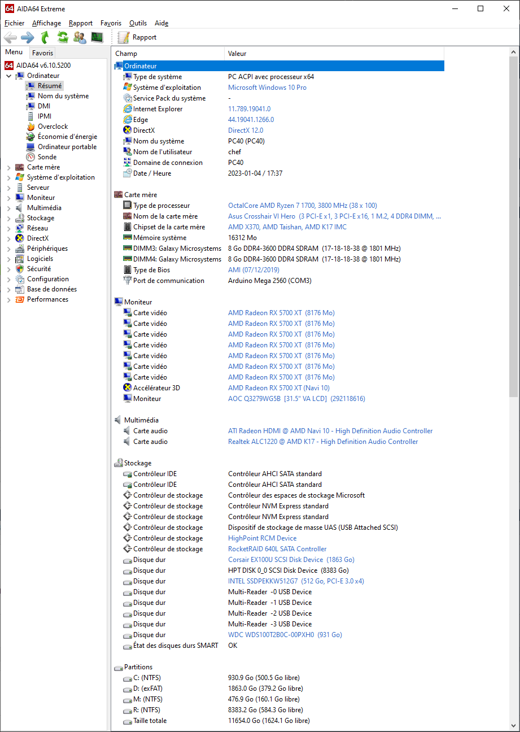
Task: Select Résumé in the tree
Action: pyautogui.click(x=50, y=86)
